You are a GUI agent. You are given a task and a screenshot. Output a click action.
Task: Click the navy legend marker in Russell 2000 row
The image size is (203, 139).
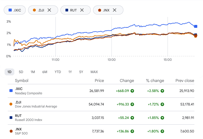click(11, 118)
